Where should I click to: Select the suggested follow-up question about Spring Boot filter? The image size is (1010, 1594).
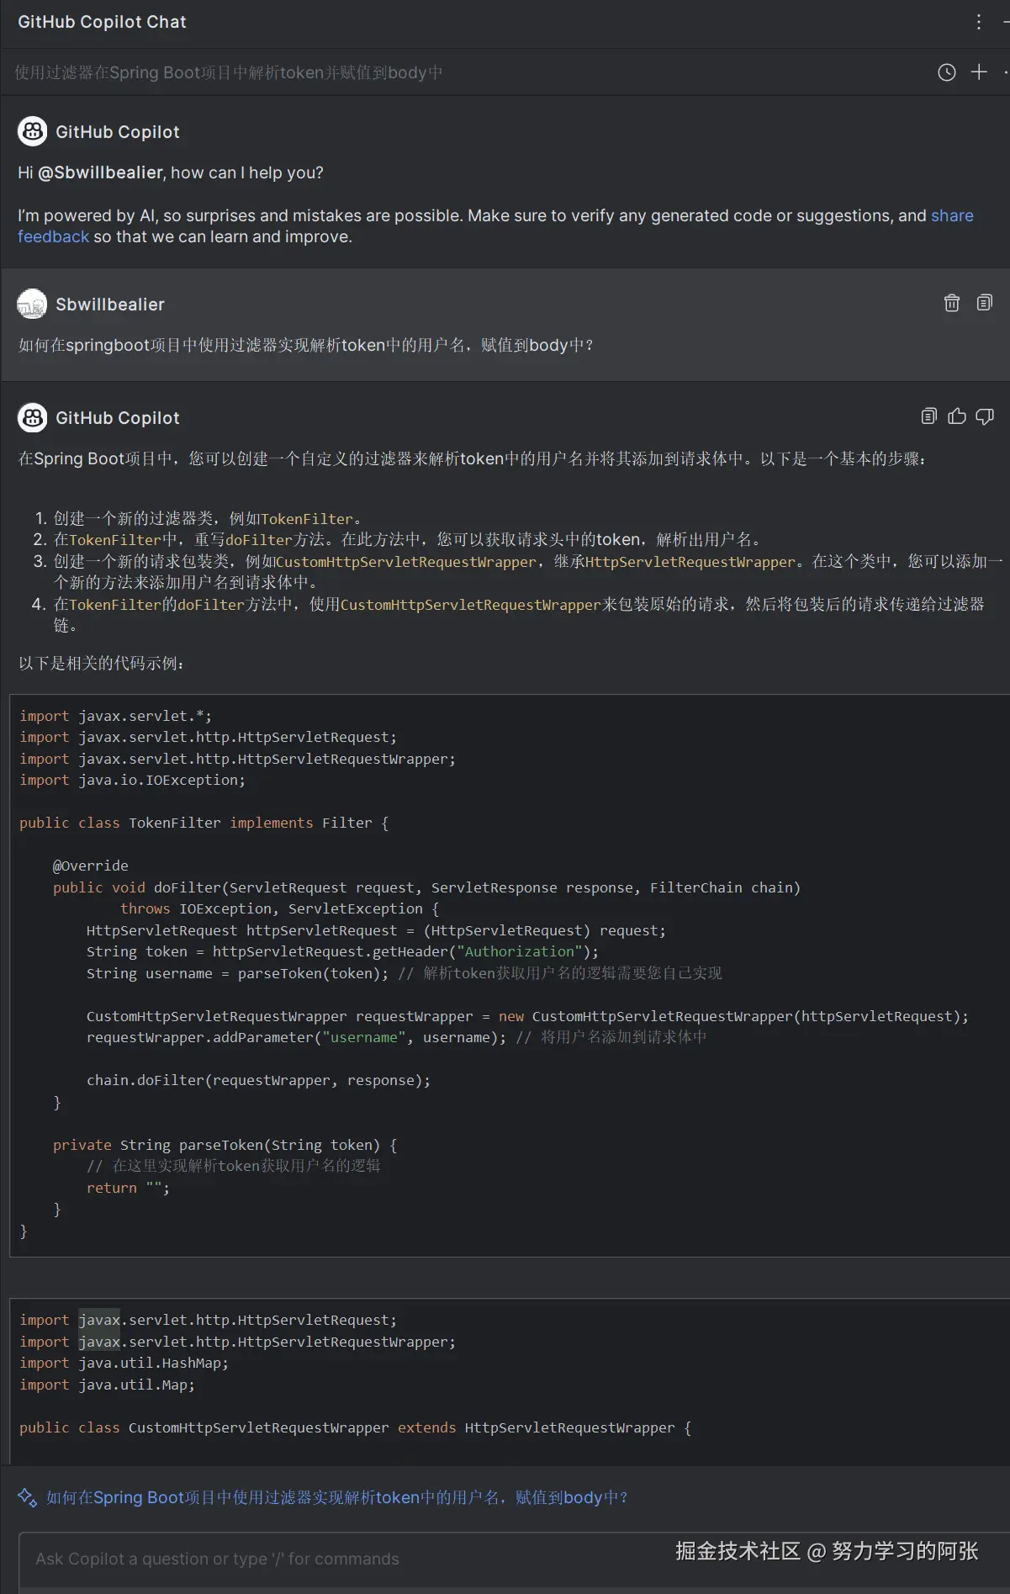click(x=337, y=1497)
